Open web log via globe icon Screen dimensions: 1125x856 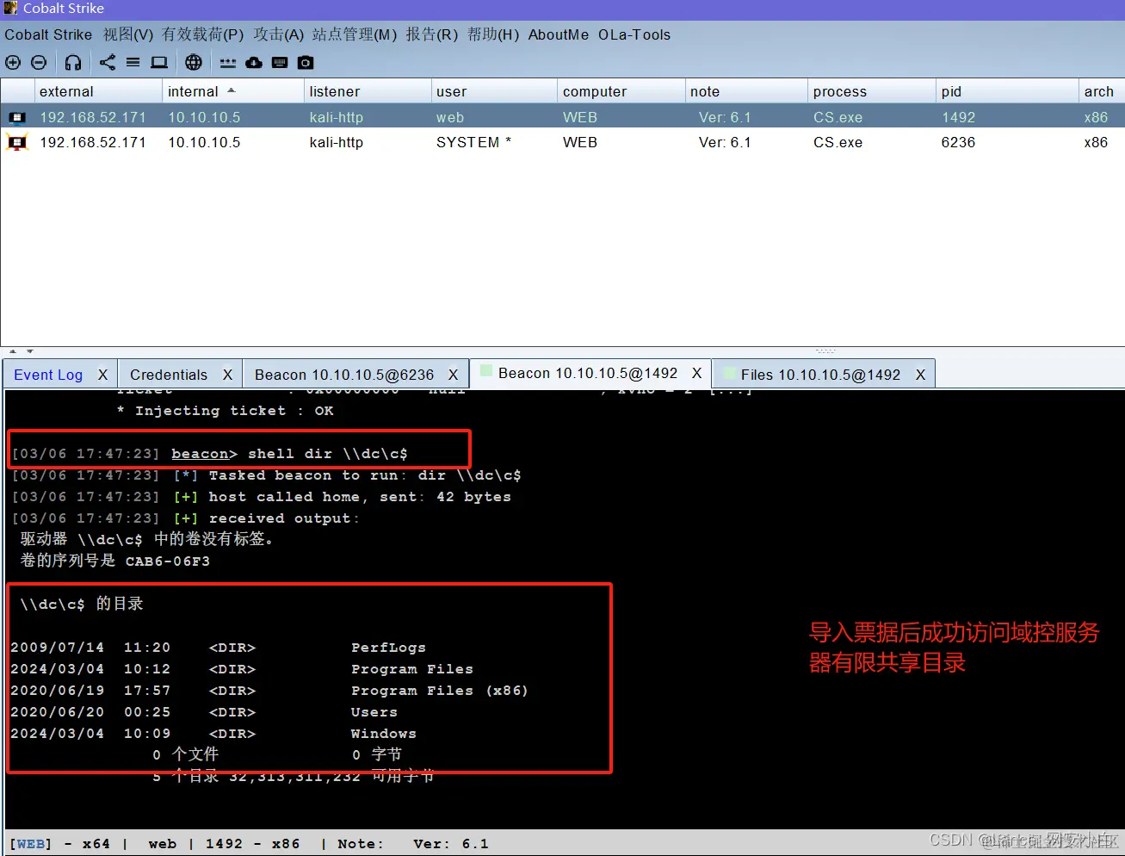(194, 62)
